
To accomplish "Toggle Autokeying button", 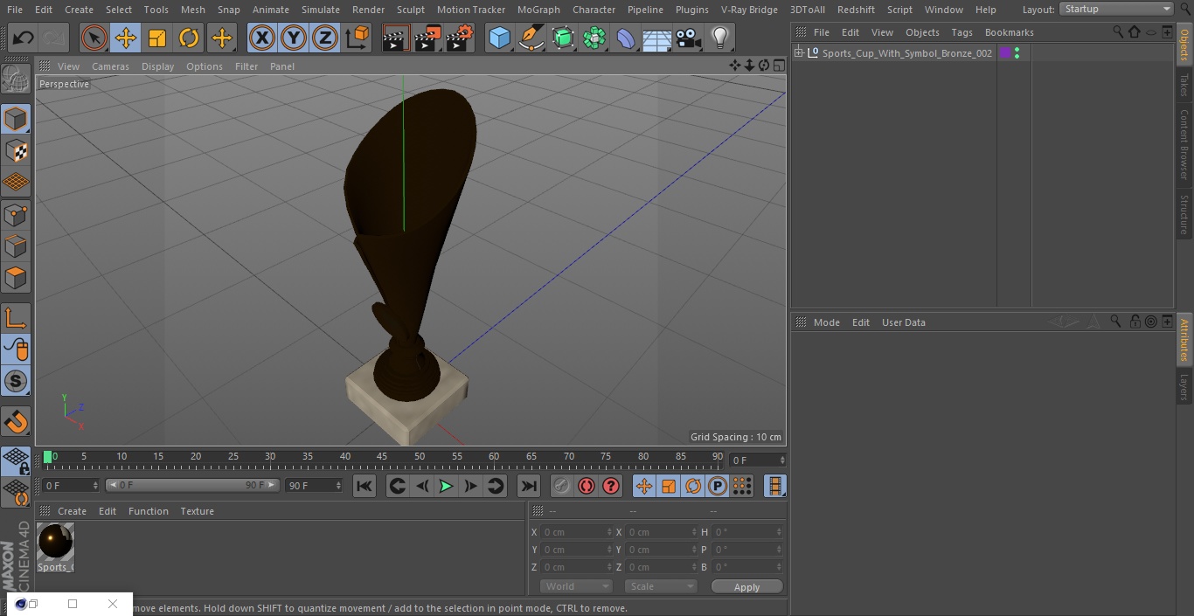I will [x=587, y=486].
